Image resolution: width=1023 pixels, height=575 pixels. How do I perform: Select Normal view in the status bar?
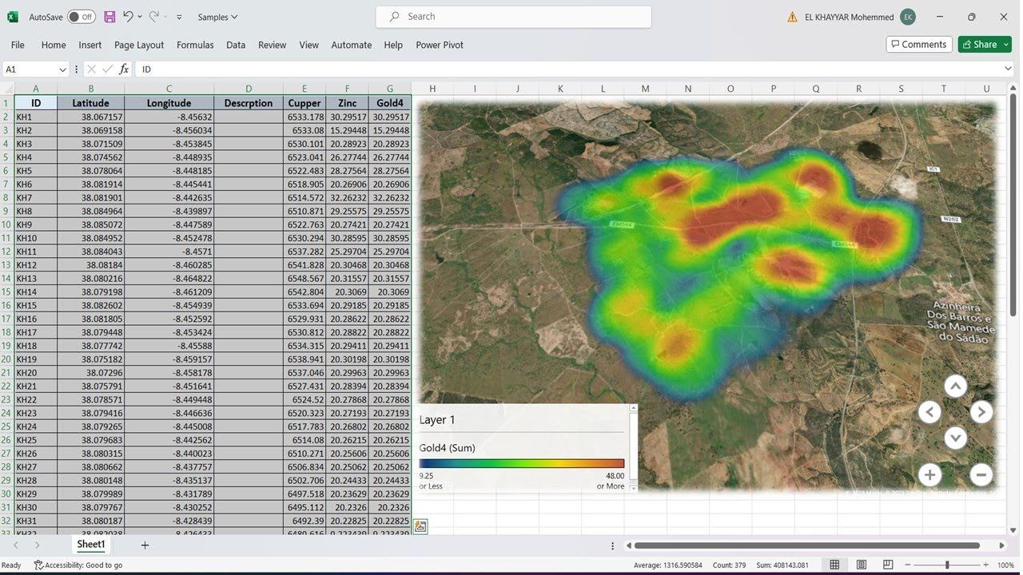(834, 564)
